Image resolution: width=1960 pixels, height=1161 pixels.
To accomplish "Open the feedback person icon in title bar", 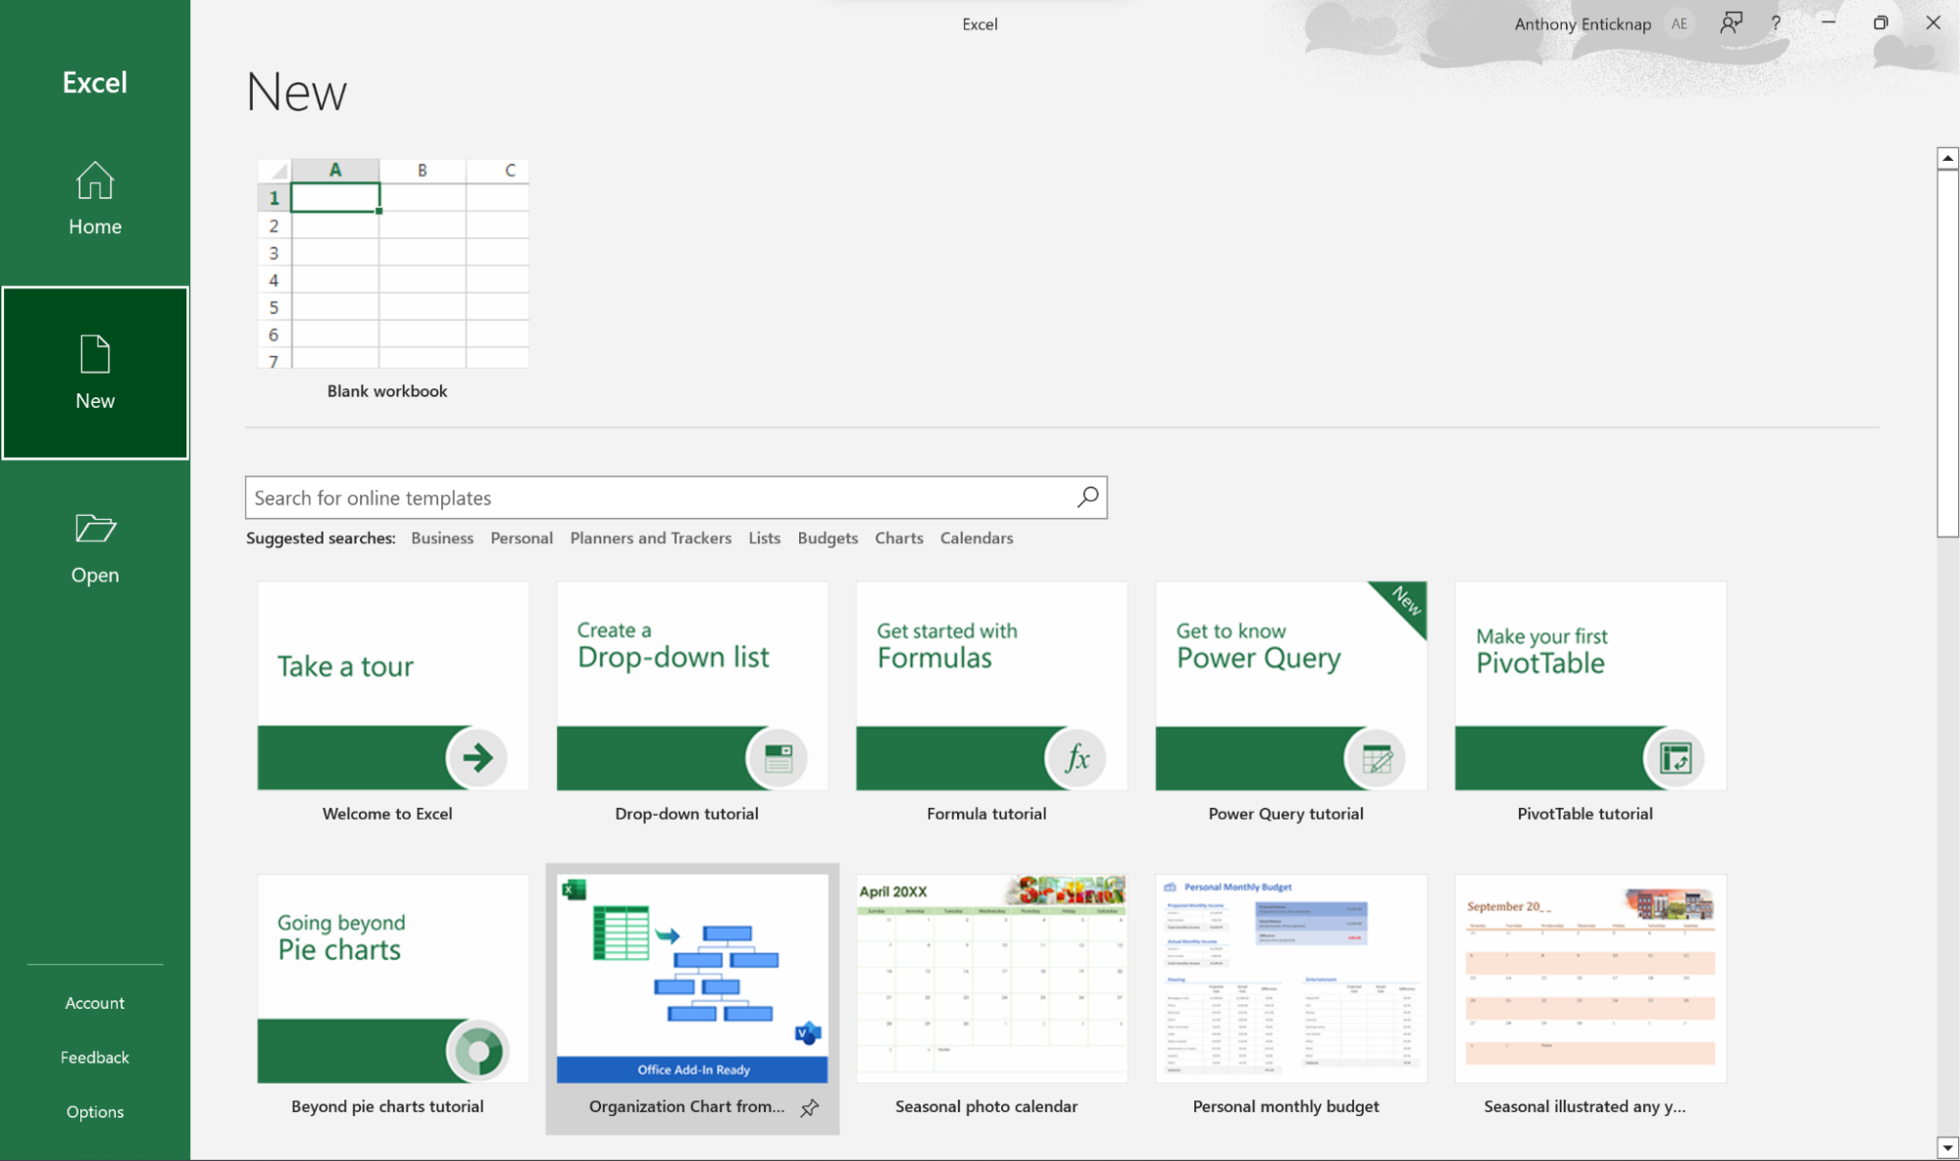I will [1732, 23].
